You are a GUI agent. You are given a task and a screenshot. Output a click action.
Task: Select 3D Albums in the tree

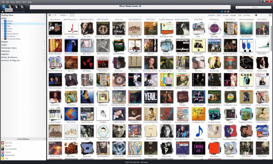tap(11, 36)
